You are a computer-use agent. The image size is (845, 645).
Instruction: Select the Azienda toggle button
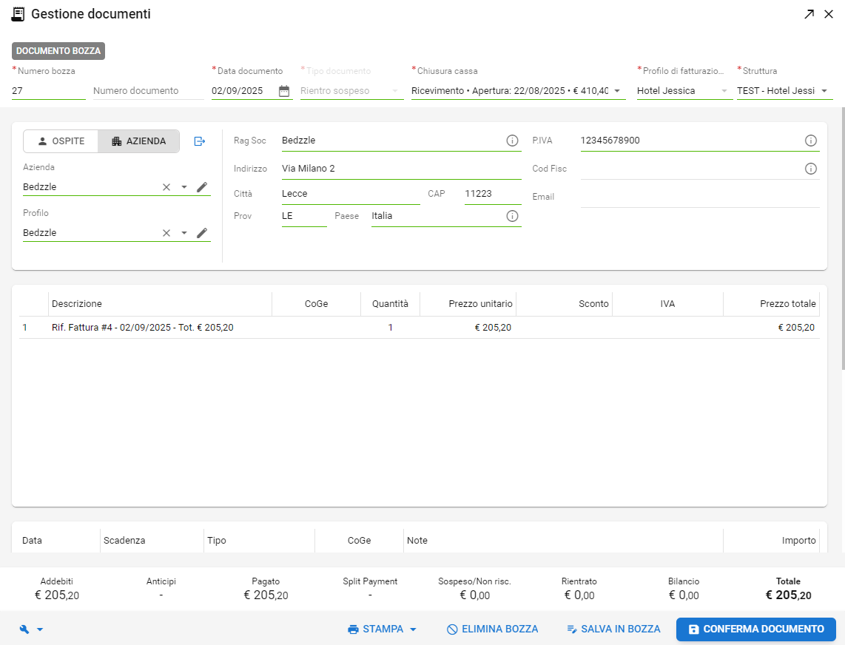coord(138,141)
